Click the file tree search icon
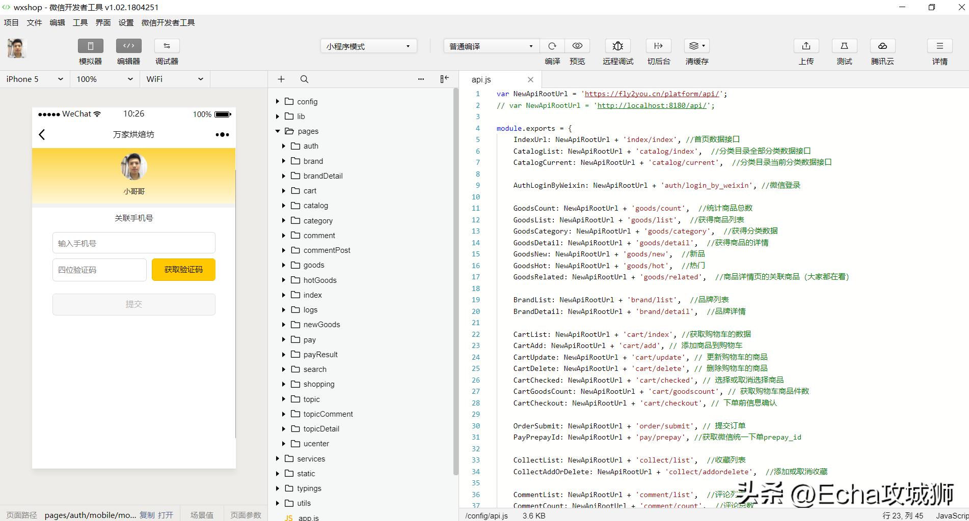 [x=304, y=79]
